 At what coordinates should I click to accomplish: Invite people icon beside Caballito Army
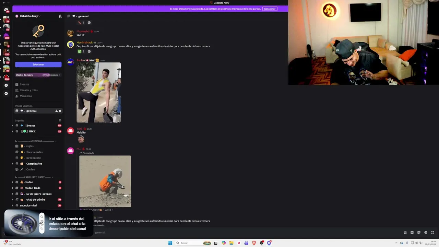(x=60, y=16)
